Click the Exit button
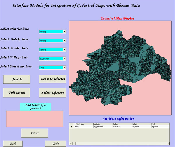 click(x=55, y=144)
